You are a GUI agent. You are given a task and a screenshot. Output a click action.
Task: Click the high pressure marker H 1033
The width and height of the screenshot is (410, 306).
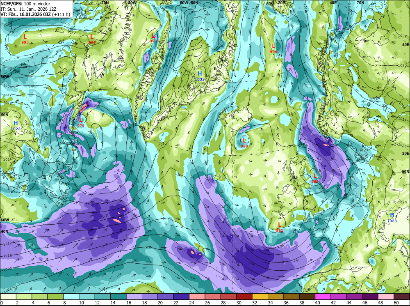pyautogui.click(x=200, y=76)
